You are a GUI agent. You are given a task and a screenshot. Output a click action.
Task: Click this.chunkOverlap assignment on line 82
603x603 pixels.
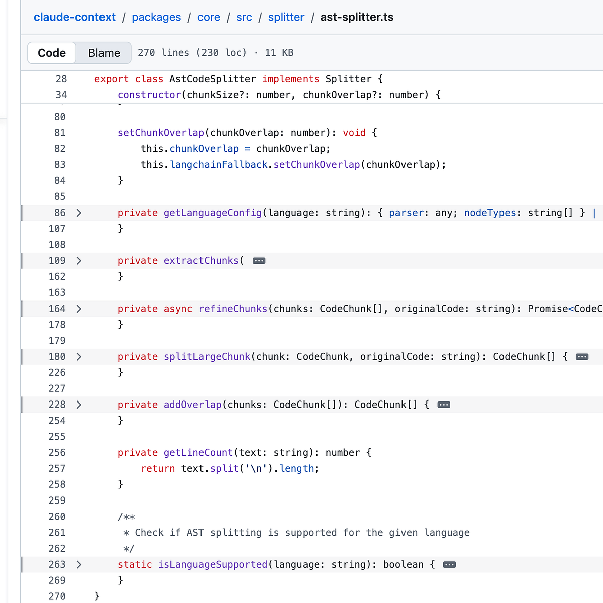[236, 149]
